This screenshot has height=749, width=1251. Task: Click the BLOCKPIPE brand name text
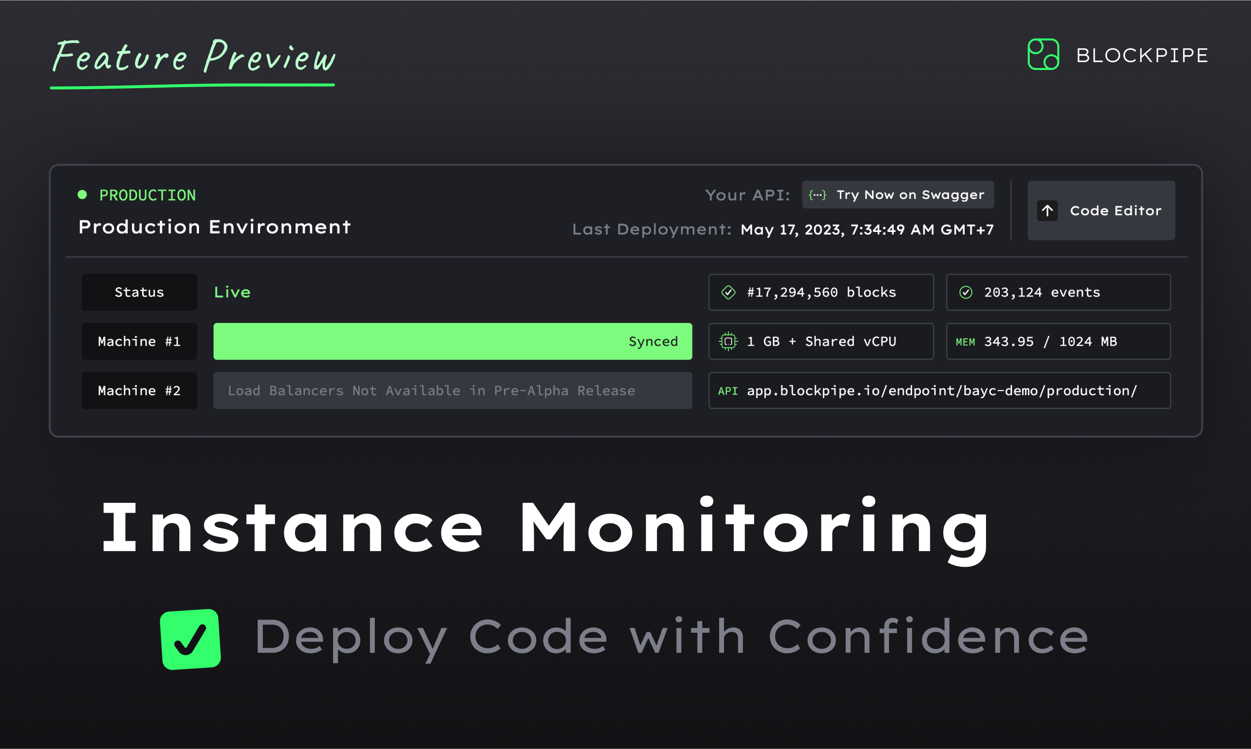click(1142, 56)
